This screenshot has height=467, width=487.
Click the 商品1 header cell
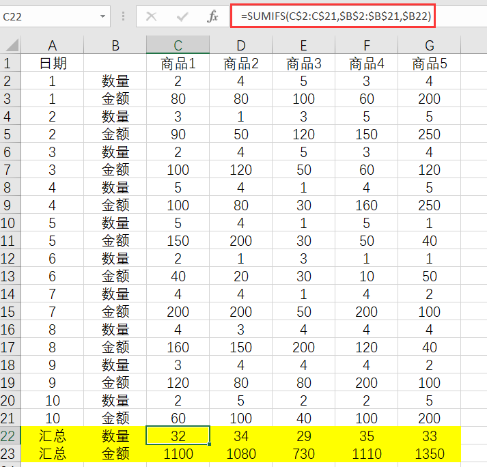click(178, 63)
